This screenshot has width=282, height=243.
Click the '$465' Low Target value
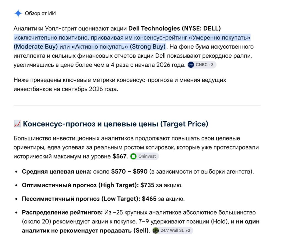pyautogui.click(x=149, y=199)
